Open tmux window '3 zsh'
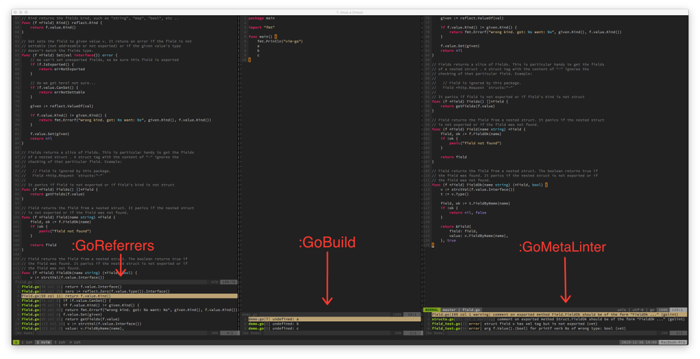Image resolution: width=700 pixels, height=359 pixels. pos(58,342)
